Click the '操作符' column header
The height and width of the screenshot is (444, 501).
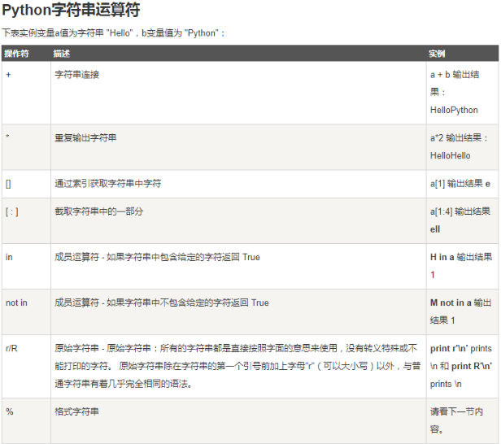coord(16,54)
